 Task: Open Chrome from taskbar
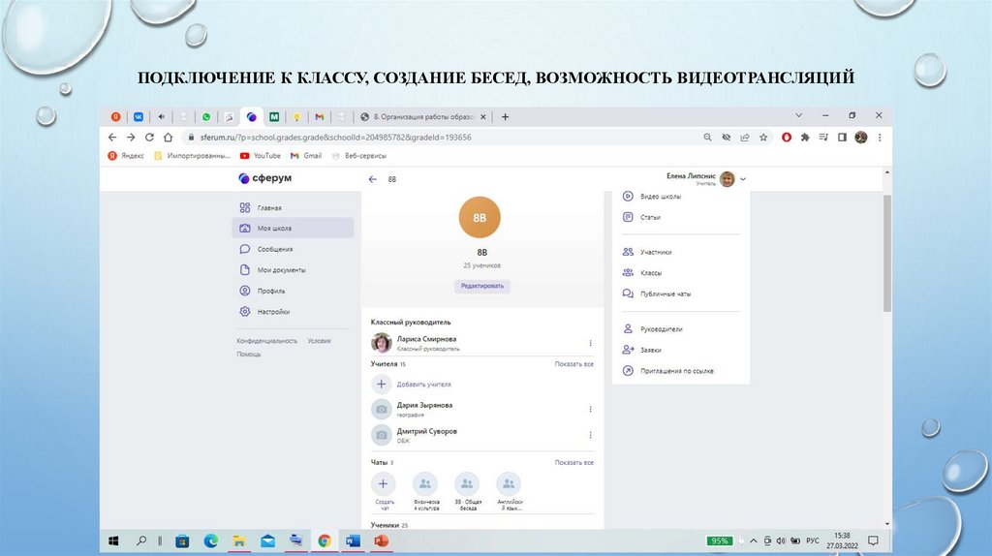[324, 541]
